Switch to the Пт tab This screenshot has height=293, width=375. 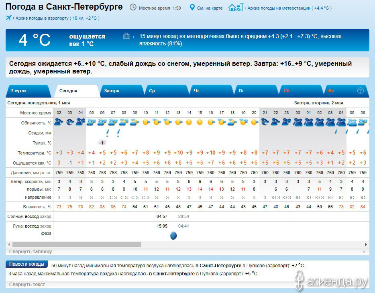coord(257,91)
